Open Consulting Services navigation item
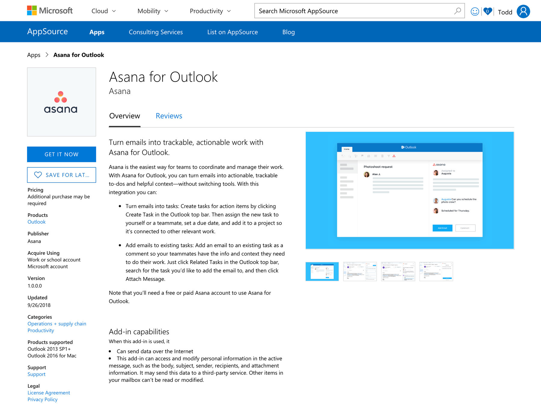This screenshot has width=541, height=420. [x=156, y=32]
